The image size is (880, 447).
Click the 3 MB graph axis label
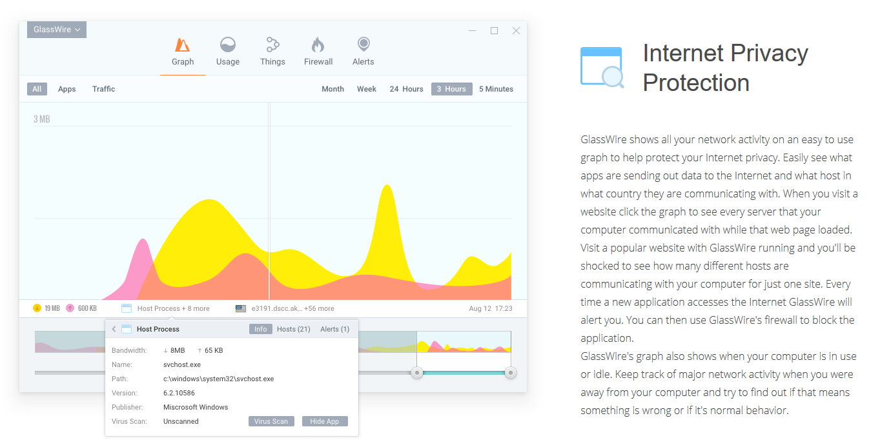(x=42, y=119)
